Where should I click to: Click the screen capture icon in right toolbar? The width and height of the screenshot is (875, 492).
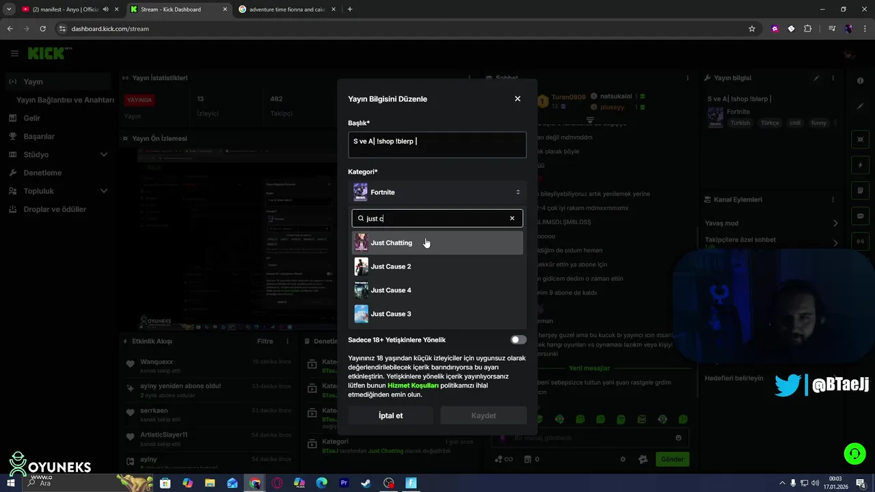point(860,139)
